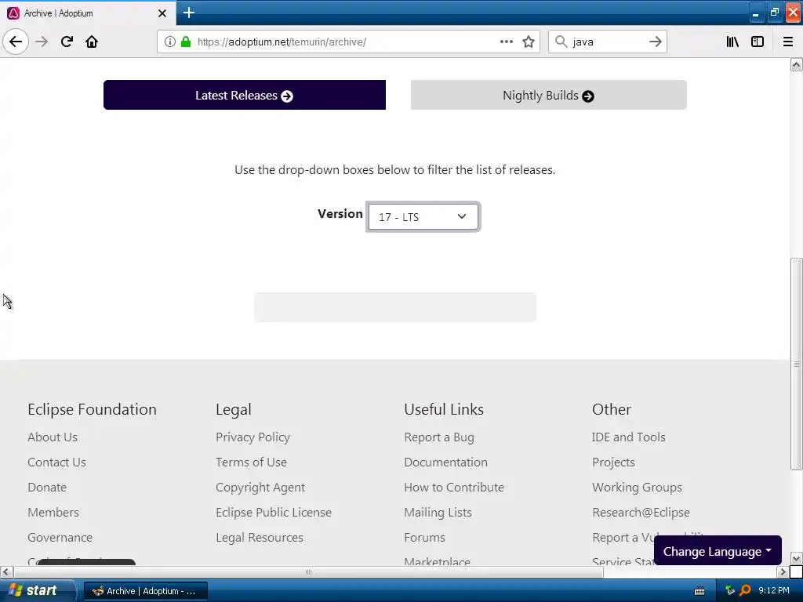This screenshot has height=602, width=803.
Task: Click the orange magnifier tray icon
Action: pos(745,591)
